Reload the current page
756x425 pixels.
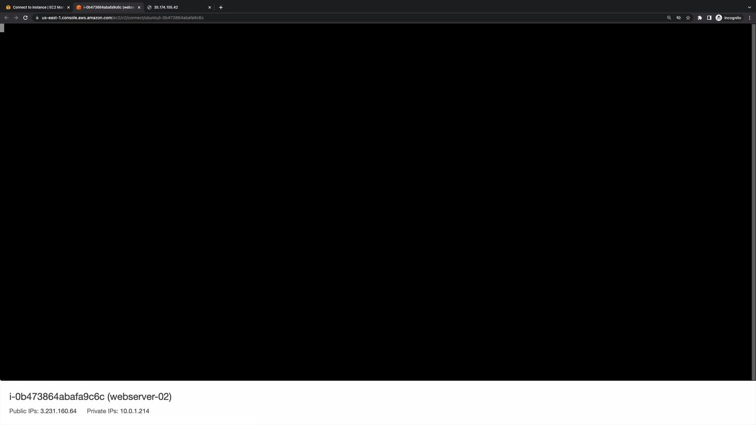tap(25, 18)
